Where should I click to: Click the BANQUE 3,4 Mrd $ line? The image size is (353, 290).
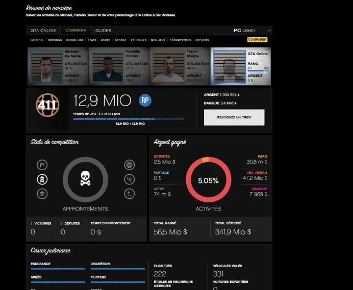pos(220,103)
